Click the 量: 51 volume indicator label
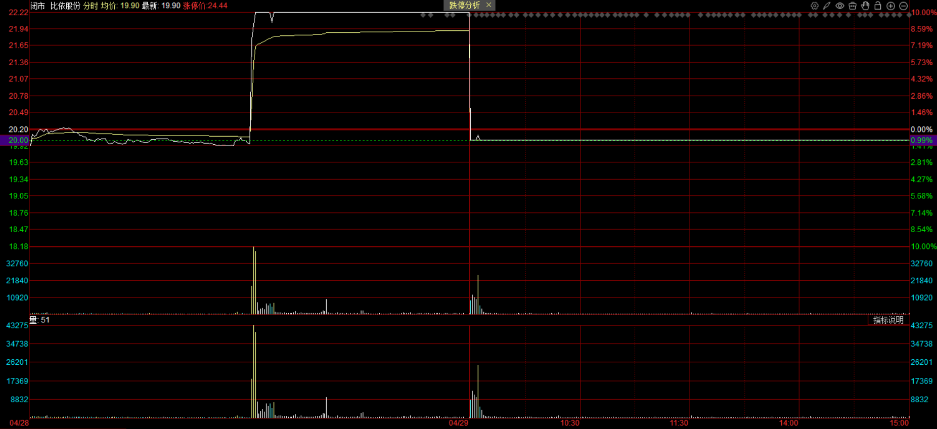 click(40, 320)
